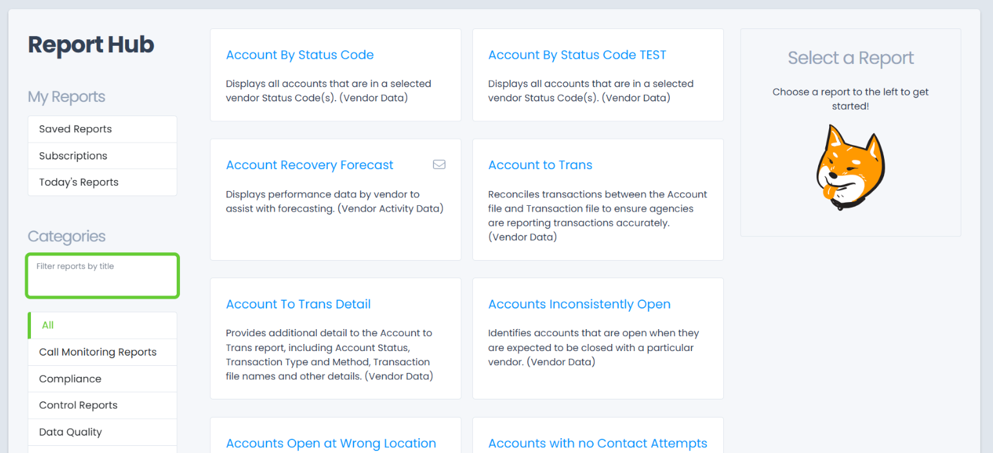This screenshot has height=453, width=993.
Task: Open Subscriptions under My Reports
Action: click(x=73, y=156)
